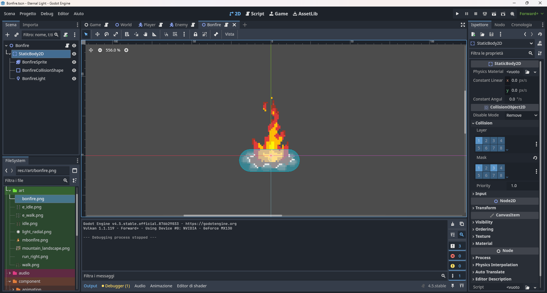Pause the running project

click(x=467, y=14)
